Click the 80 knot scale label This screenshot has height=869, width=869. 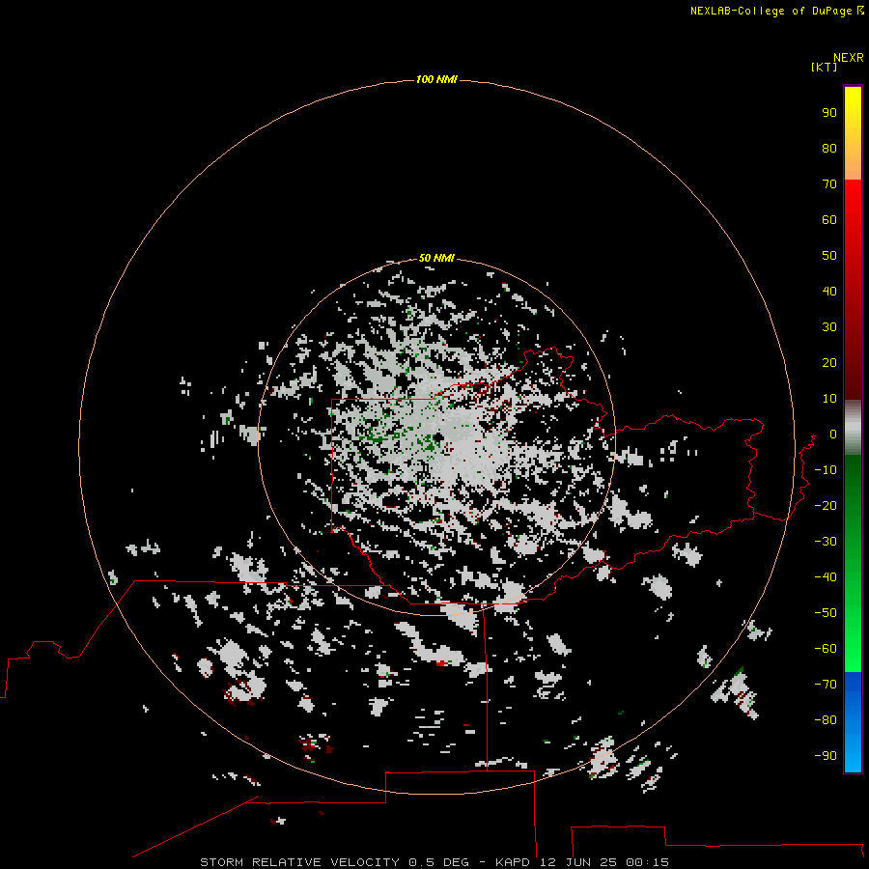click(x=829, y=149)
